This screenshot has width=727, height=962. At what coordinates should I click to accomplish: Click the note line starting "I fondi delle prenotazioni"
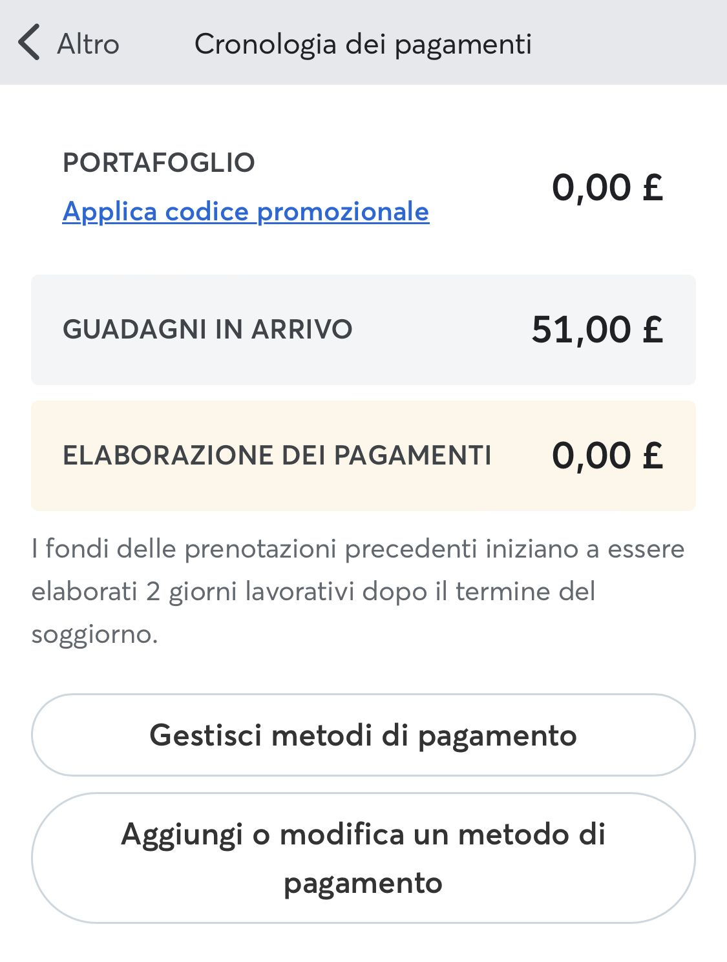[x=357, y=549]
